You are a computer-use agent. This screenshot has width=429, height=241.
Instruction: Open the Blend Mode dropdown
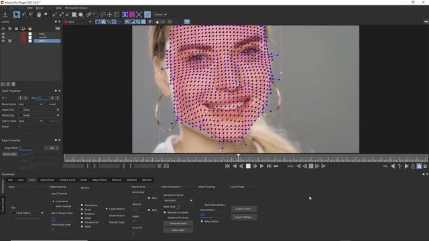point(31,104)
